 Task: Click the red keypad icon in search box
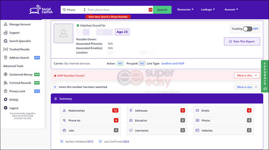pos(150,10)
